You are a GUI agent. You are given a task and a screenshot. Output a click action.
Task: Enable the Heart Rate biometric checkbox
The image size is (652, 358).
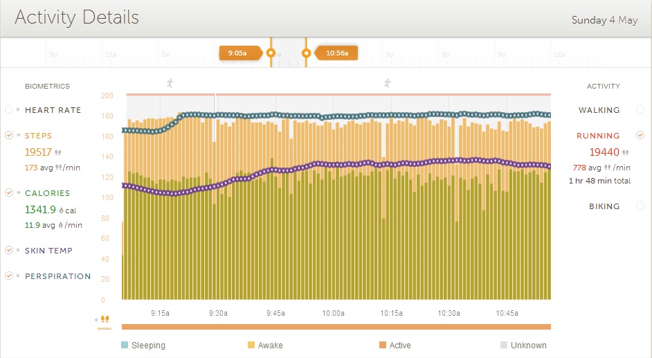point(8,110)
